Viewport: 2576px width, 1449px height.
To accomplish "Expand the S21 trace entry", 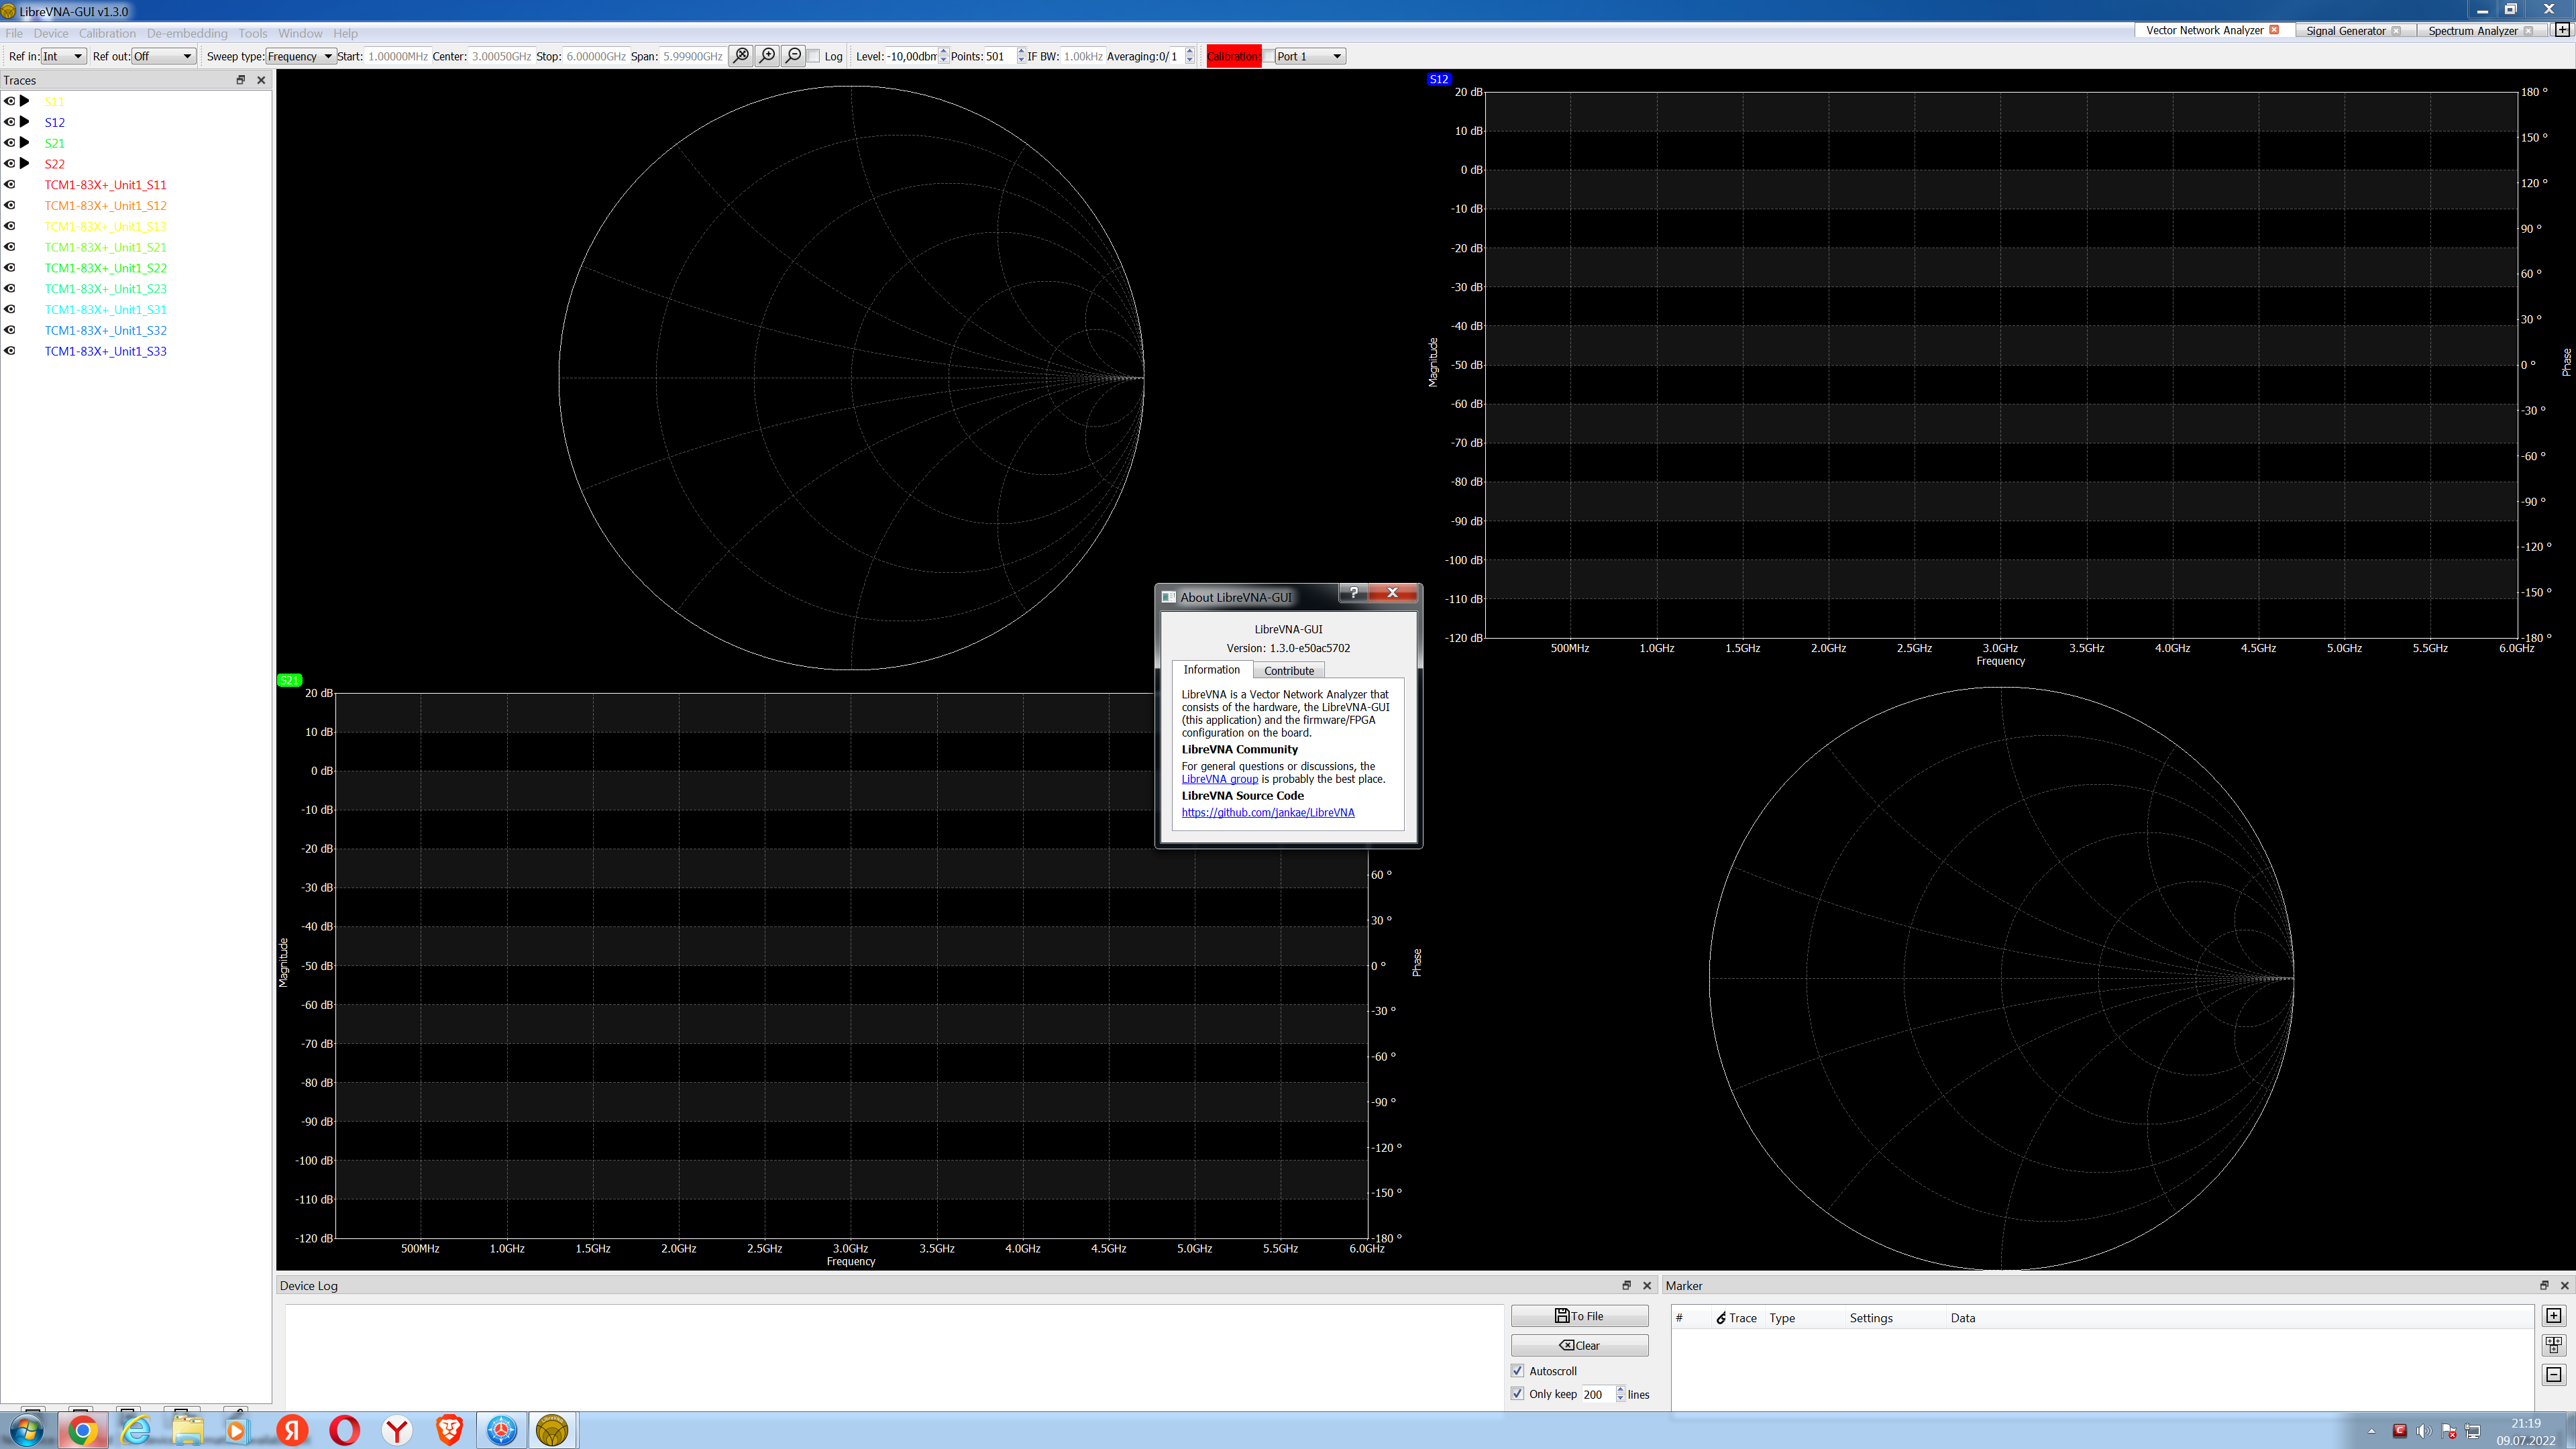I will (x=25, y=142).
